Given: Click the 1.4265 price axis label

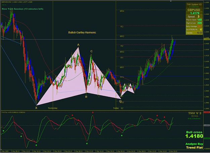Looking at the screenshot, I should (207, 14).
